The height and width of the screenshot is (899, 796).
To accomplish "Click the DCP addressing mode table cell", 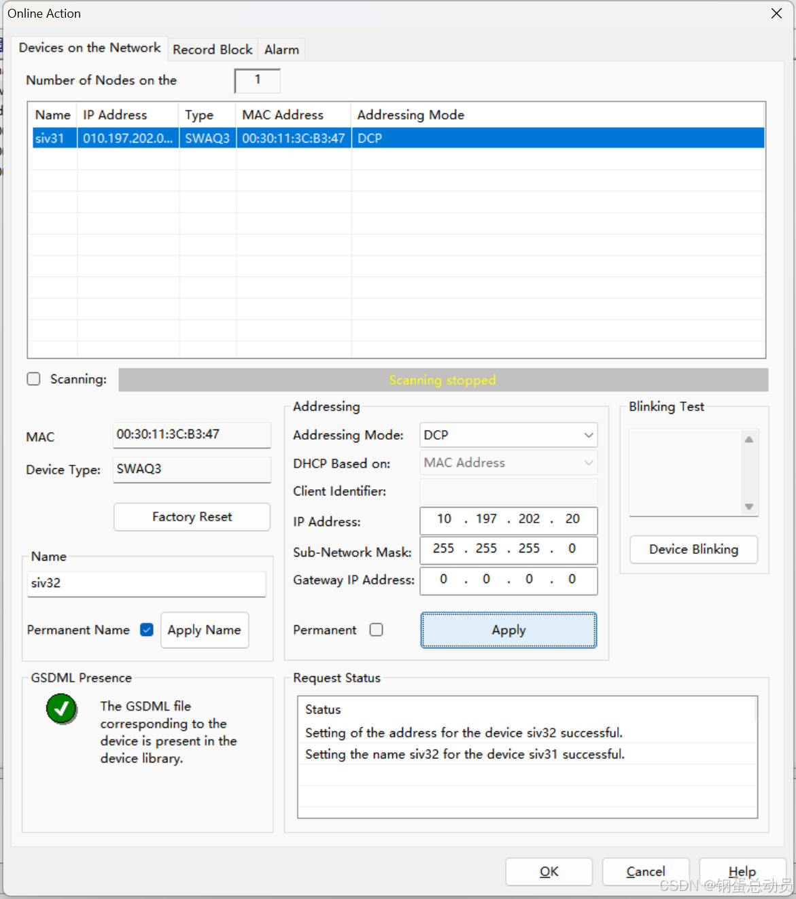I will coord(558,138).
